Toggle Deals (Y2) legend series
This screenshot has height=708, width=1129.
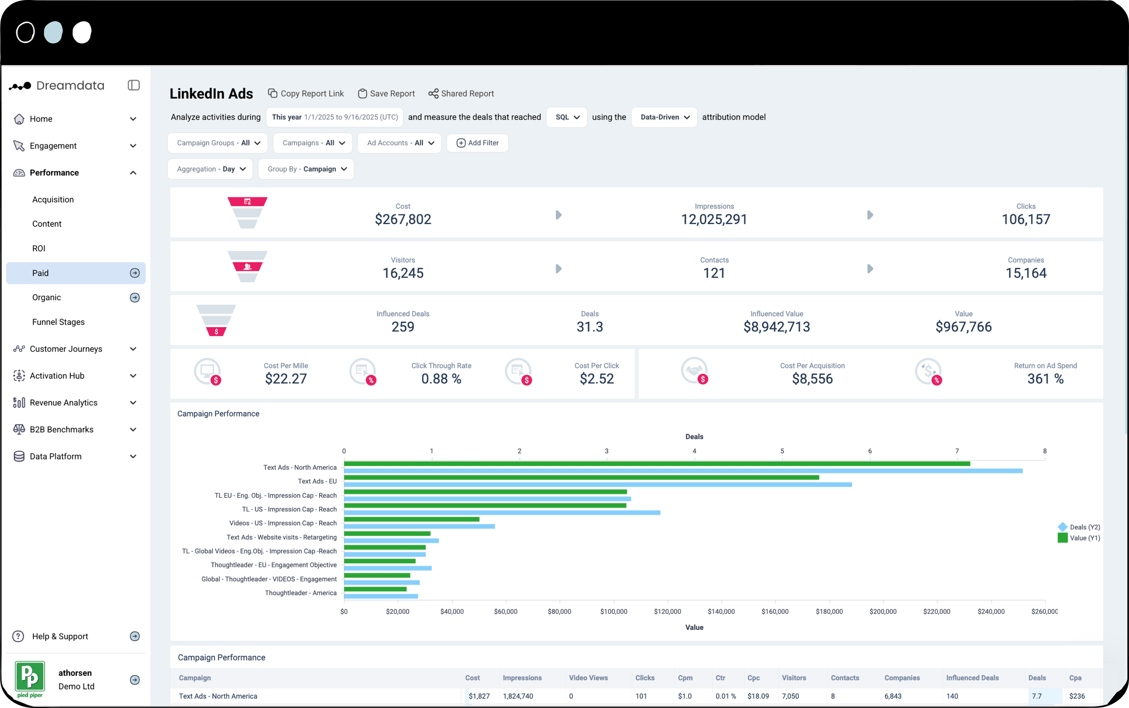(1078, 527)
